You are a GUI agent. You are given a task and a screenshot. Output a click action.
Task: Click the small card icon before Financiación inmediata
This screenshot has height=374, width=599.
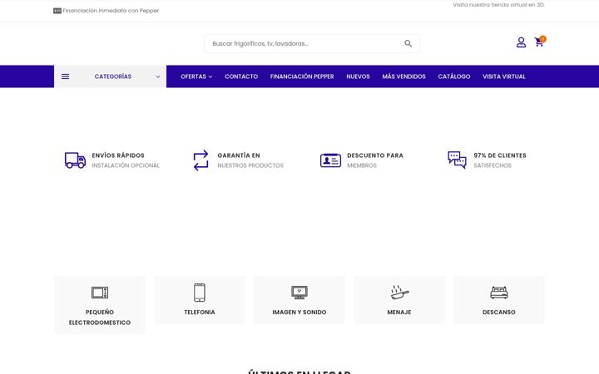tap(57, 11)
